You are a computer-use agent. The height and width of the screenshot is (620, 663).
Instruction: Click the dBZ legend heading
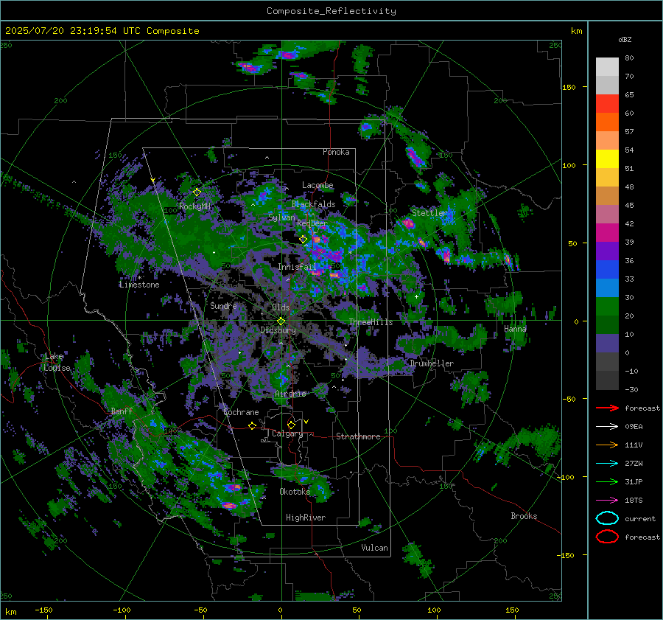625,39
